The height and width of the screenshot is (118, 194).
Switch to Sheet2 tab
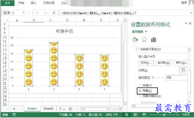pos(48,109)
